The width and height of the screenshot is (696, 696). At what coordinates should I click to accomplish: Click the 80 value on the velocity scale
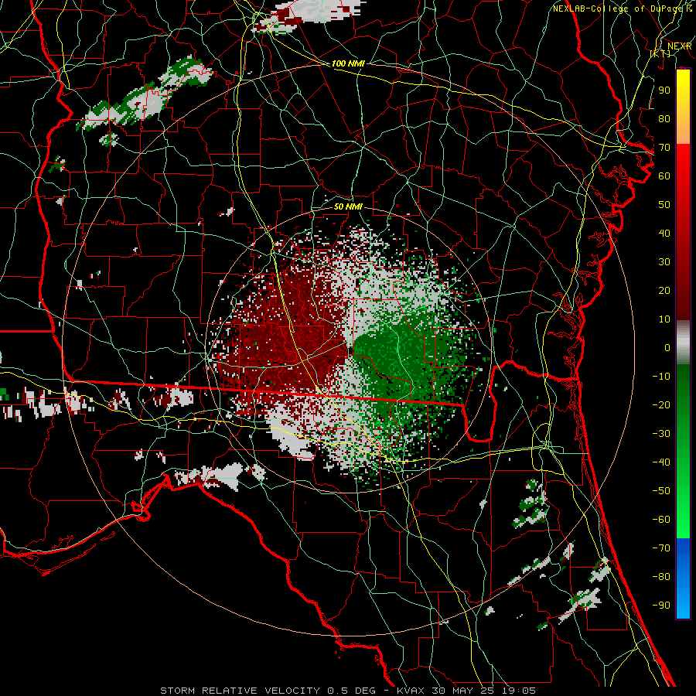click(664, 119)
